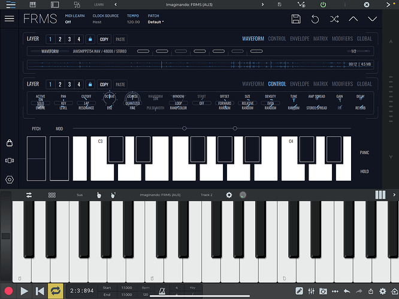This screenshot has width=399, height=299.
Task: Click the save patch floppy disk icon
Action: [x=296, y=19]
